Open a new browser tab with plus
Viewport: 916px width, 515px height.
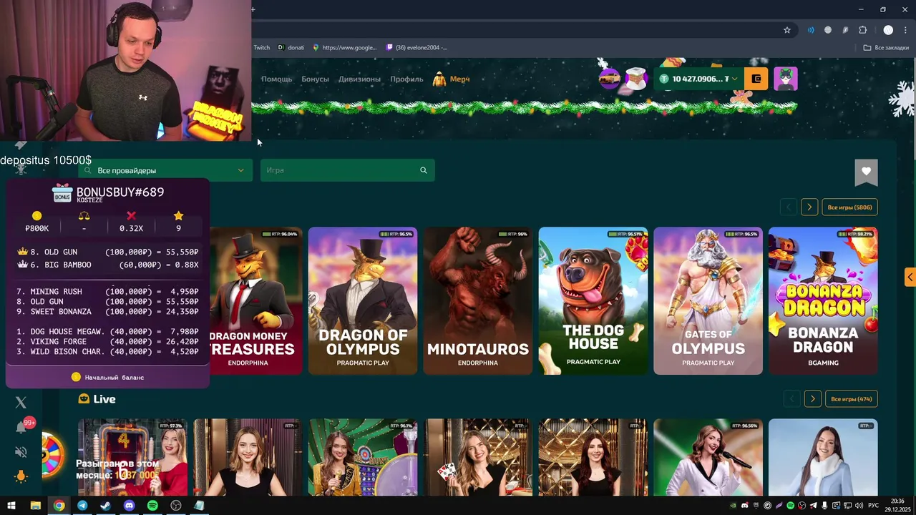pos(253,9)
